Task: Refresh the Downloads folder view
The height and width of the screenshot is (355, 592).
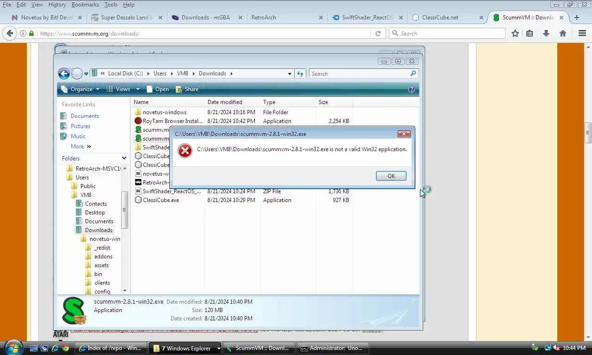Action: point(300,73)
